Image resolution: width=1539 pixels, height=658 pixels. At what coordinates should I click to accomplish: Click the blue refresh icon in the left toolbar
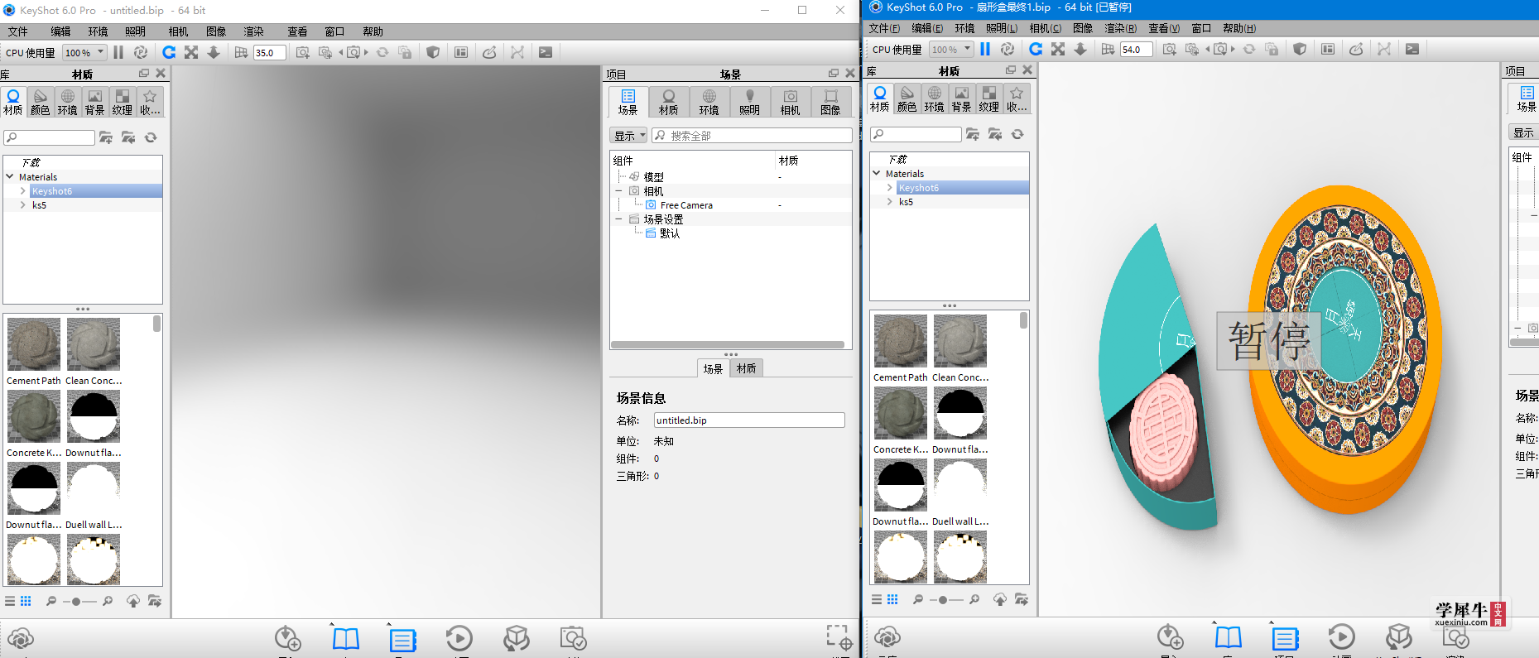(169, 52)
